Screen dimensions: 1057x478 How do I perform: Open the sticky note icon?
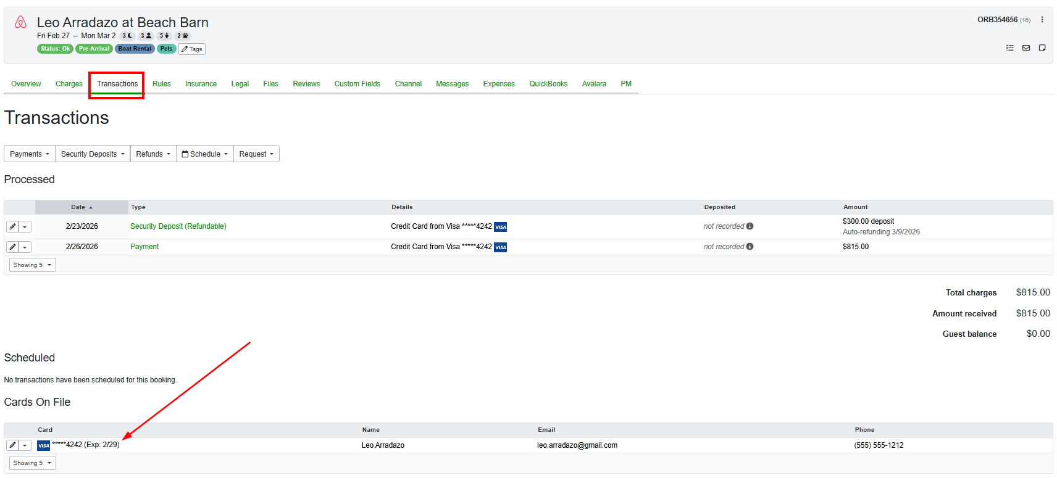pyautogui.click(x=1042, y=48)
